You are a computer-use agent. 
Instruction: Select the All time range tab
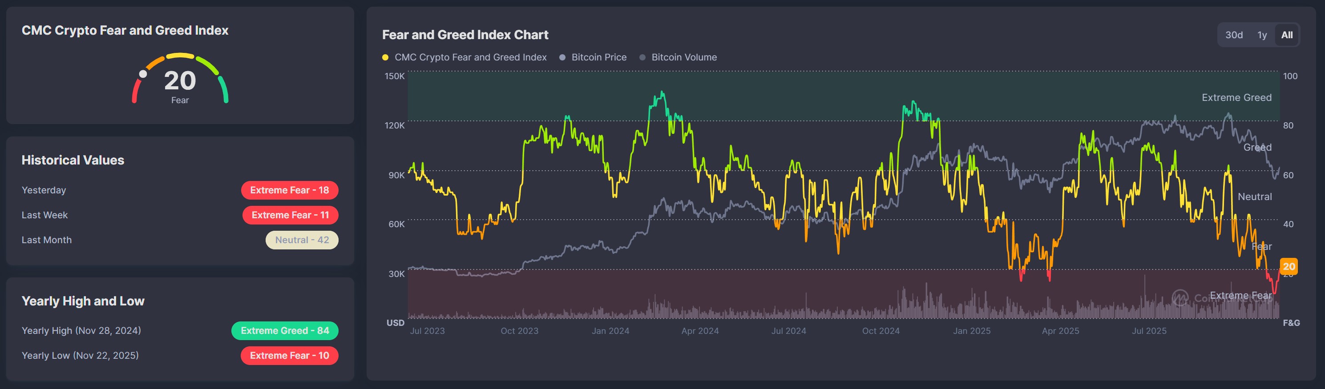(x=1286, y=35)
